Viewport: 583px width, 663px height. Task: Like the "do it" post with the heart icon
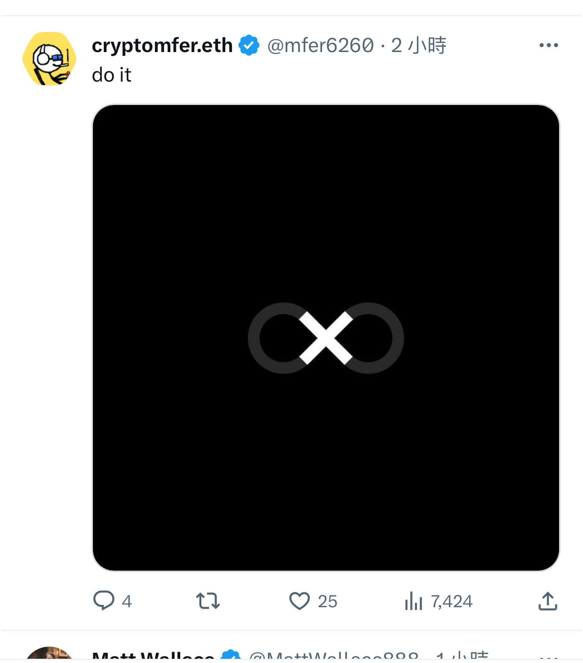point(299,601)
